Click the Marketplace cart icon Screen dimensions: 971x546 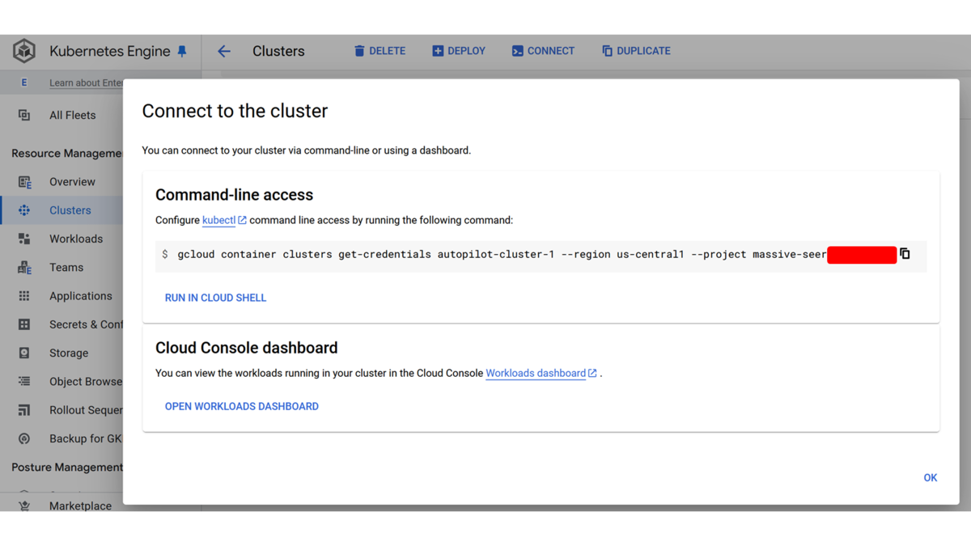24,506
